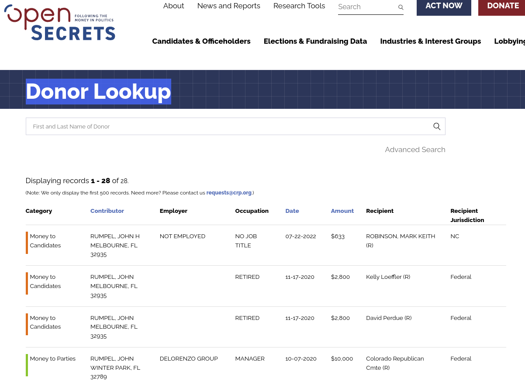Open Industries & Interest Groups menu
The image size is (525, 382).
(x=431, y=41)
